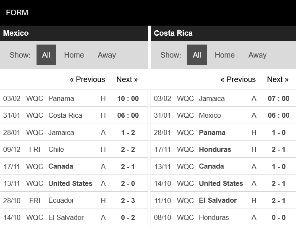296x230 pixels.
Task: Load Next Mexico matches
Action: pos(127,79)
